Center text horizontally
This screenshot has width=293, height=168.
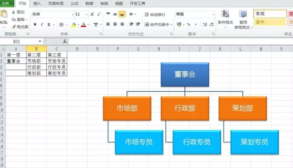click(115, 24)
